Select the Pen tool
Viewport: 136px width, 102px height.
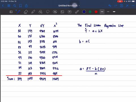pyautogui.click(x=18, y=12)
